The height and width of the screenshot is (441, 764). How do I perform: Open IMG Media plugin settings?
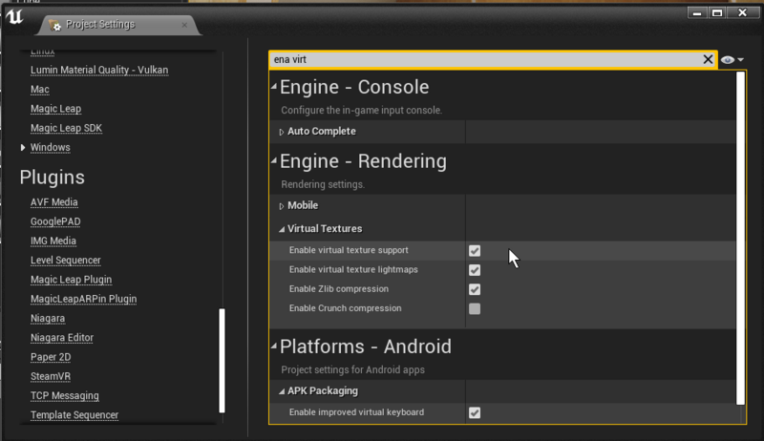(x=53, y=241)
